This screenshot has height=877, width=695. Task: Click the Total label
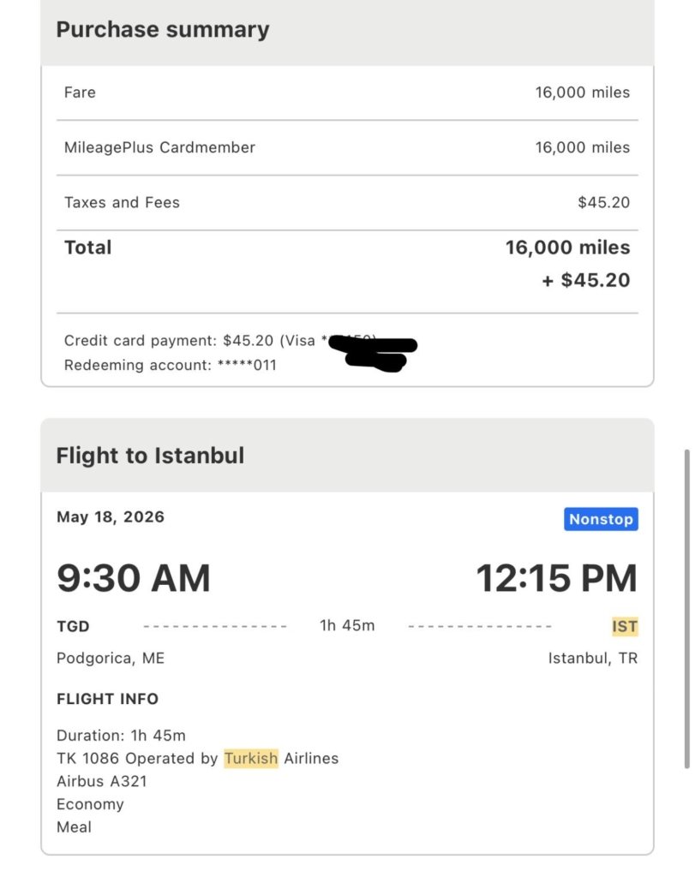[x=88, y=248]
